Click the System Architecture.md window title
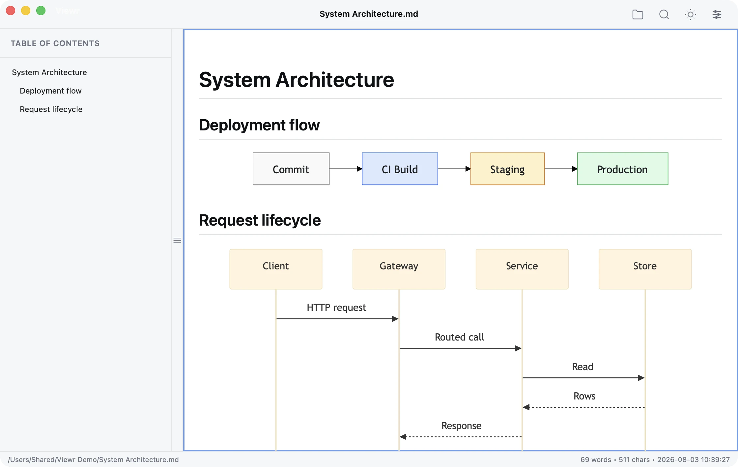The image size is (738, 467). tap(369, 14)
